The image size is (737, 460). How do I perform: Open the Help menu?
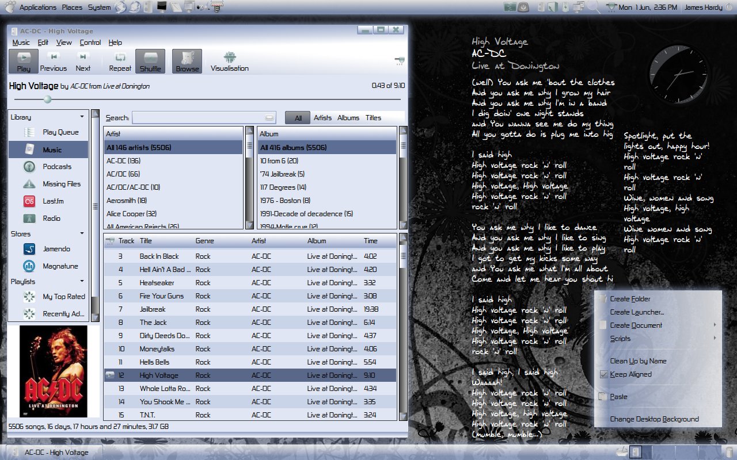click(x=115, y=43)
